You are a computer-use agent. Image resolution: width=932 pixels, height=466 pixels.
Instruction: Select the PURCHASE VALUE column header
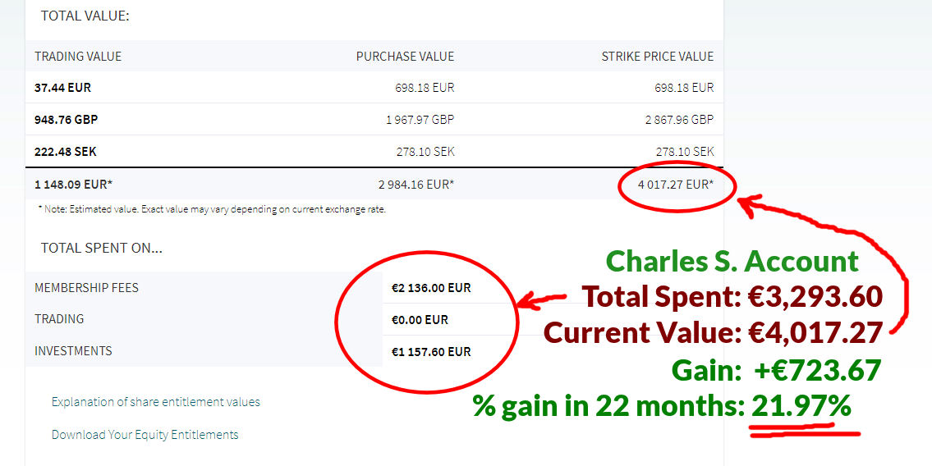pos(406,57)
